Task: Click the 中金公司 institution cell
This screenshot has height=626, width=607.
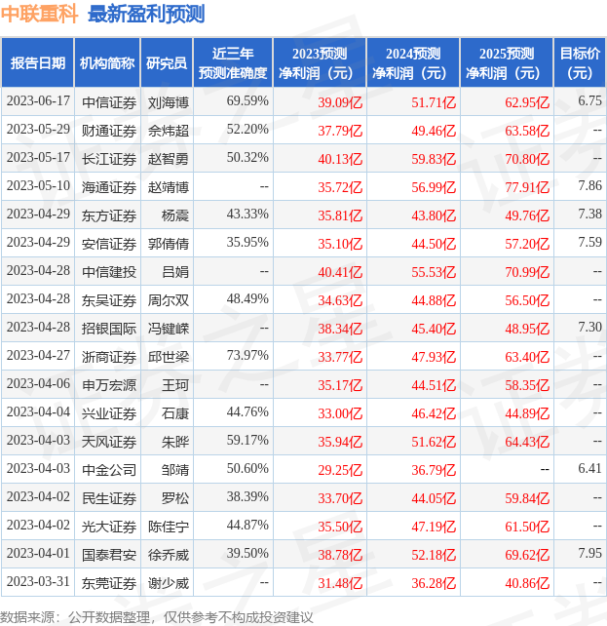Action: click(109, 470)
